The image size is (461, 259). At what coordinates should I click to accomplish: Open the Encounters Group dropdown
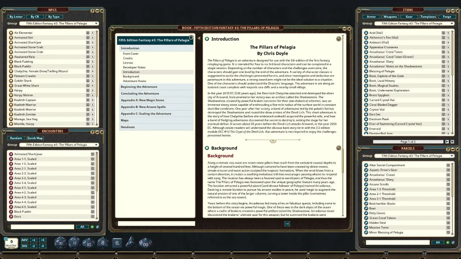tap(59, 145)
